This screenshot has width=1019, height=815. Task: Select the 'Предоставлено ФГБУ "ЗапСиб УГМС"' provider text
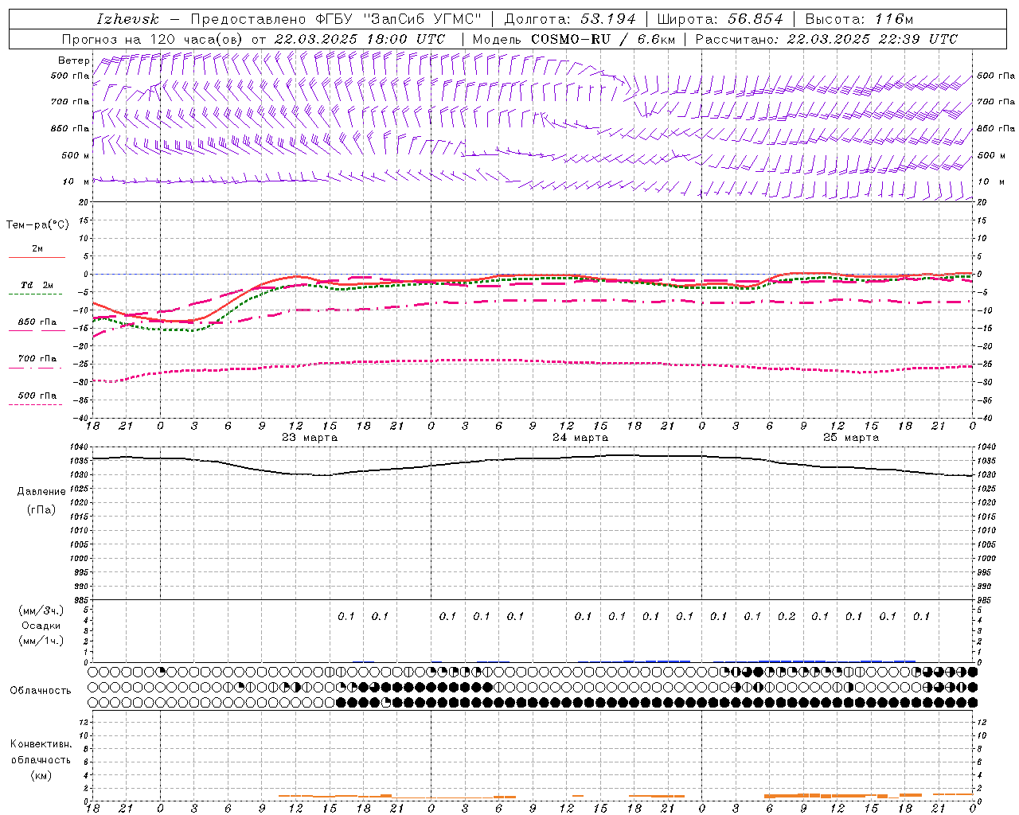tap(336, 19)
